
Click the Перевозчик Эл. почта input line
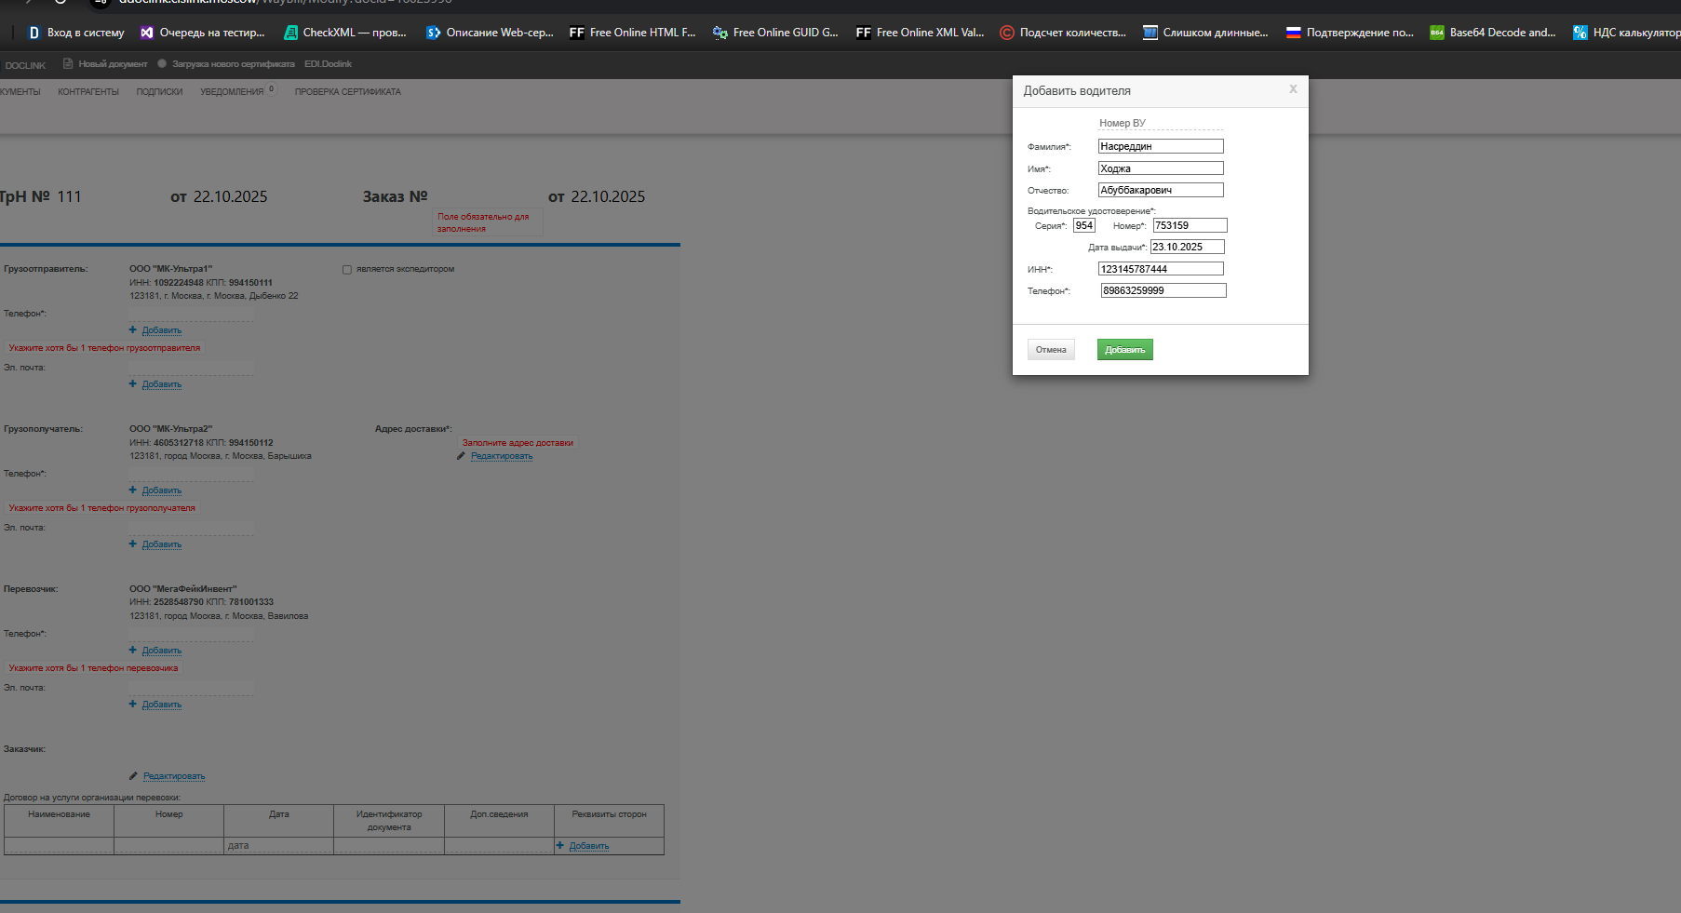click(191, 688)
